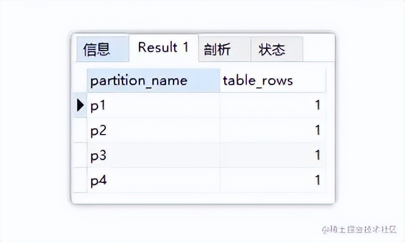Click the table_rows value in row p1
The height and width of the screenshot is (242, 405).
[x=273, y=105]
